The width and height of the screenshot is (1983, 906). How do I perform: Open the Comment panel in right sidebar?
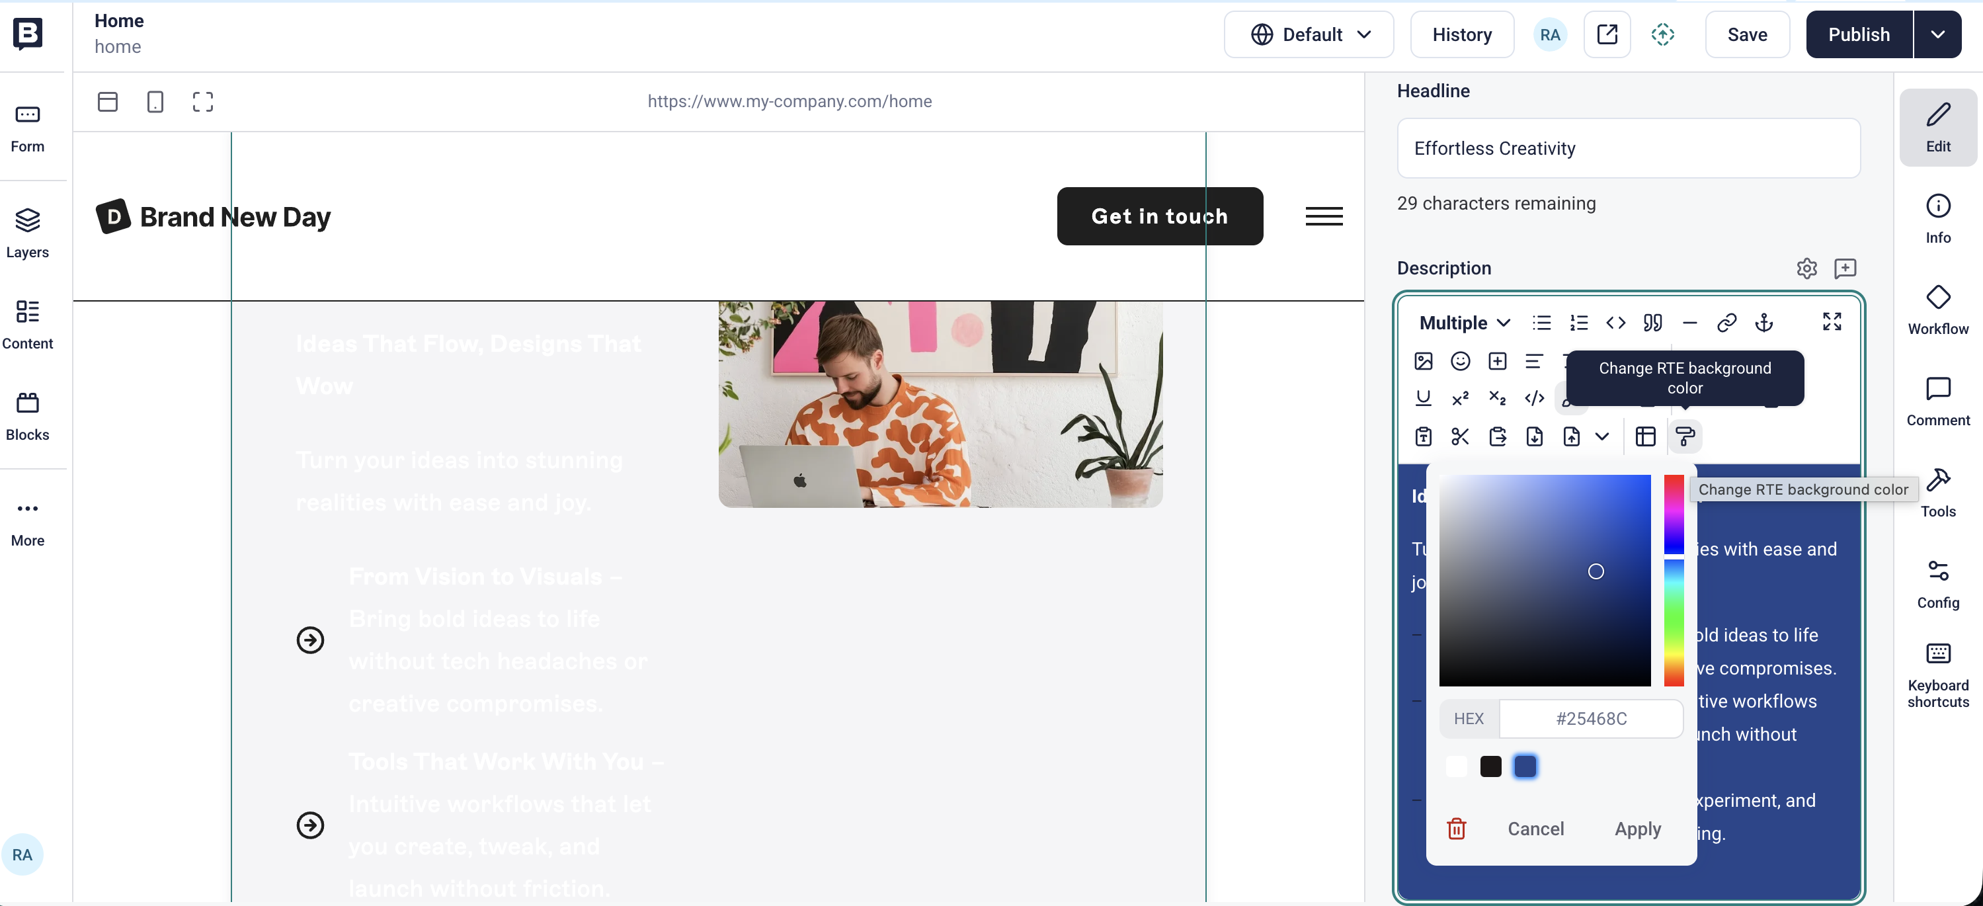(x=1937, y=402)
